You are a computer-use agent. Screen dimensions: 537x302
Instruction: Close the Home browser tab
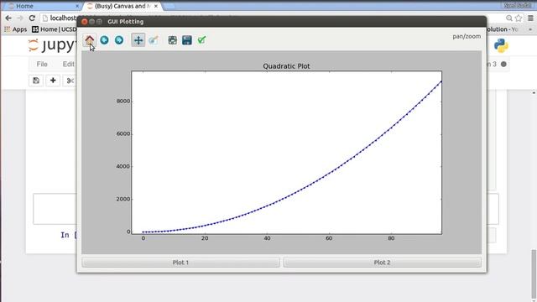point(77,6)
